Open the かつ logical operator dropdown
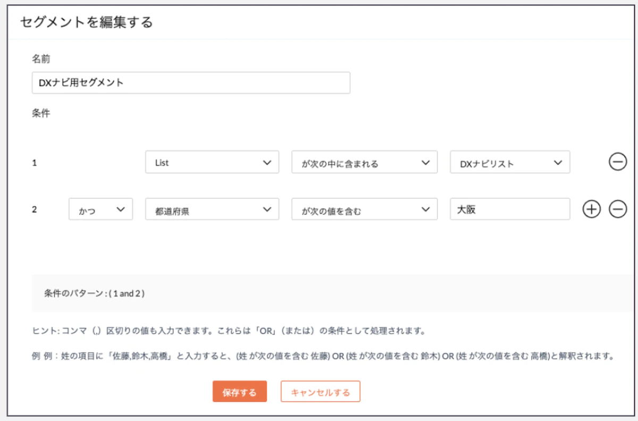The height and width of the screenshot is (421, 638). click(101, 209)
